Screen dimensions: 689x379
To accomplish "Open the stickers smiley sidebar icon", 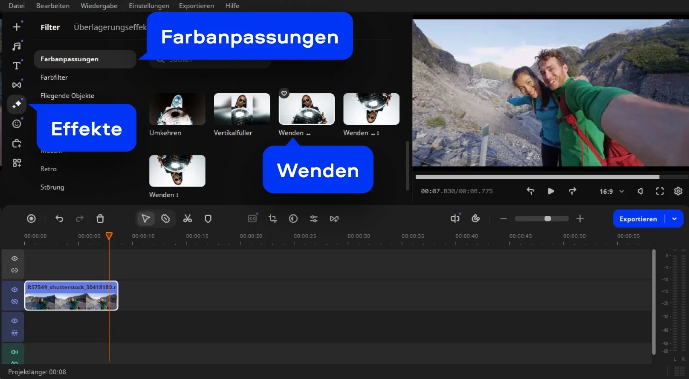I will tap(17, 124).
